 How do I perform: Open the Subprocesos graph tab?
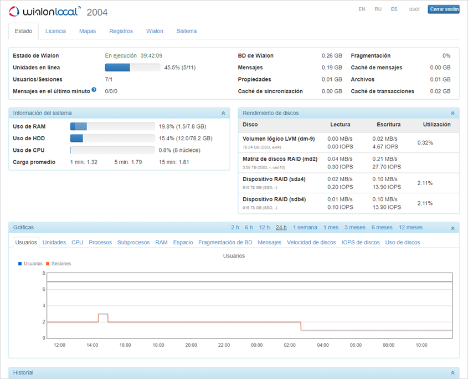[x=133, y=243]
